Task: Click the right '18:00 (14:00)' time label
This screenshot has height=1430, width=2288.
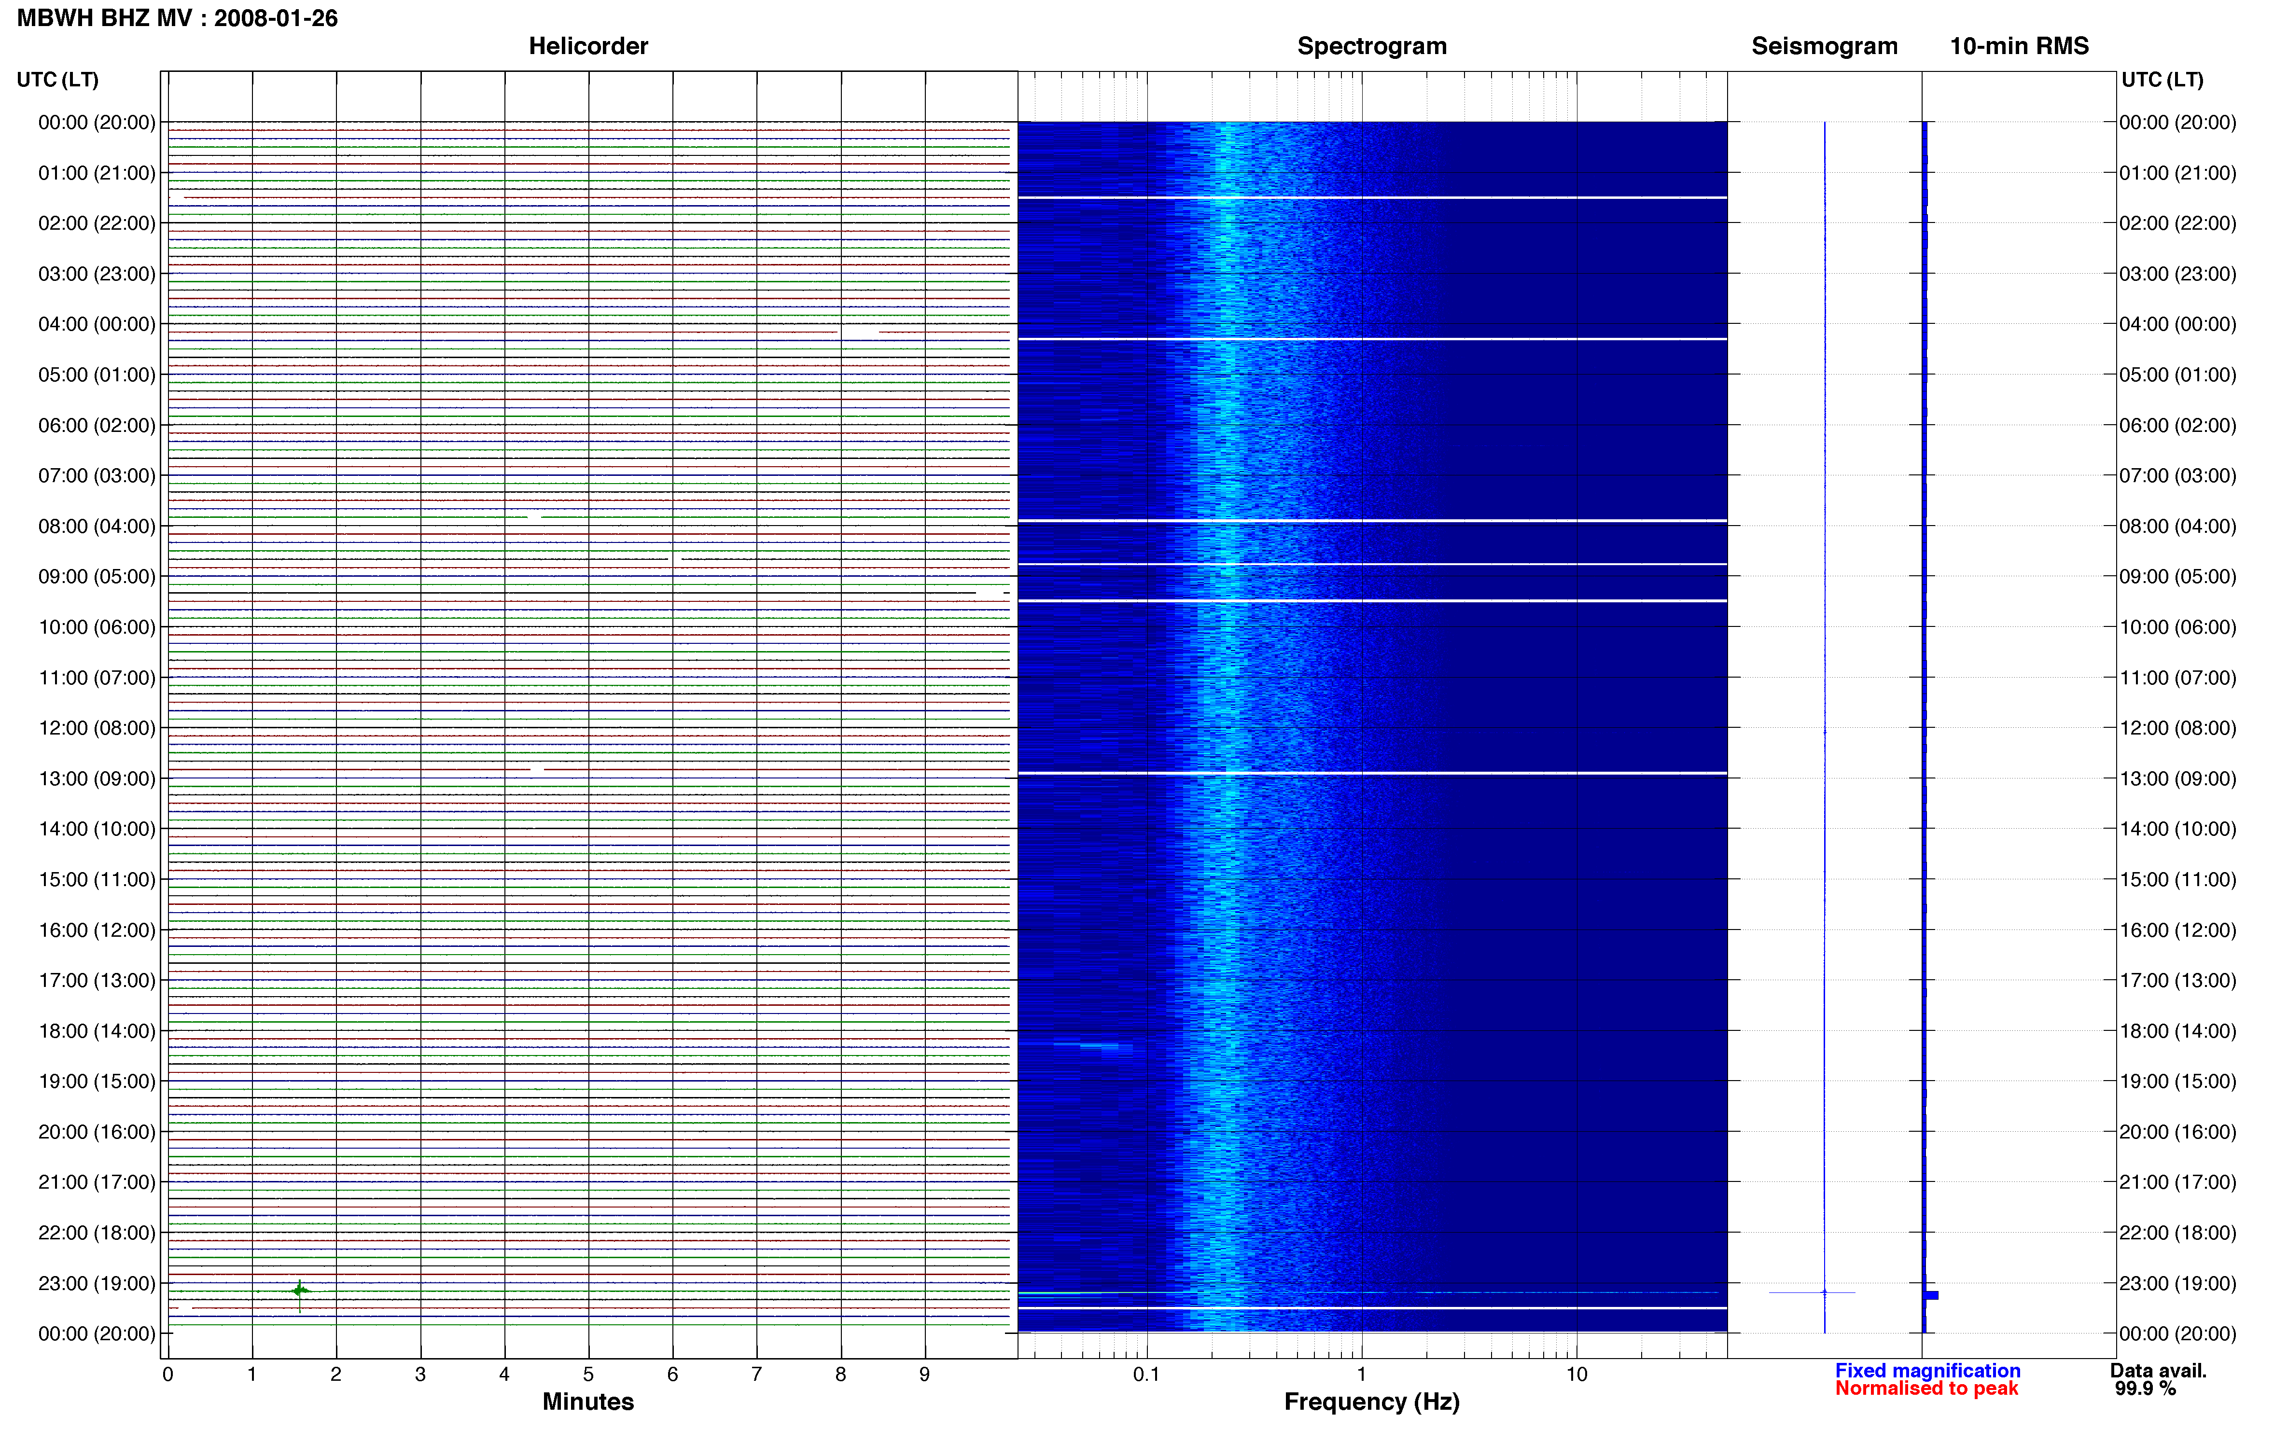Action: pyautogui.click(x=2177, y=1031)
